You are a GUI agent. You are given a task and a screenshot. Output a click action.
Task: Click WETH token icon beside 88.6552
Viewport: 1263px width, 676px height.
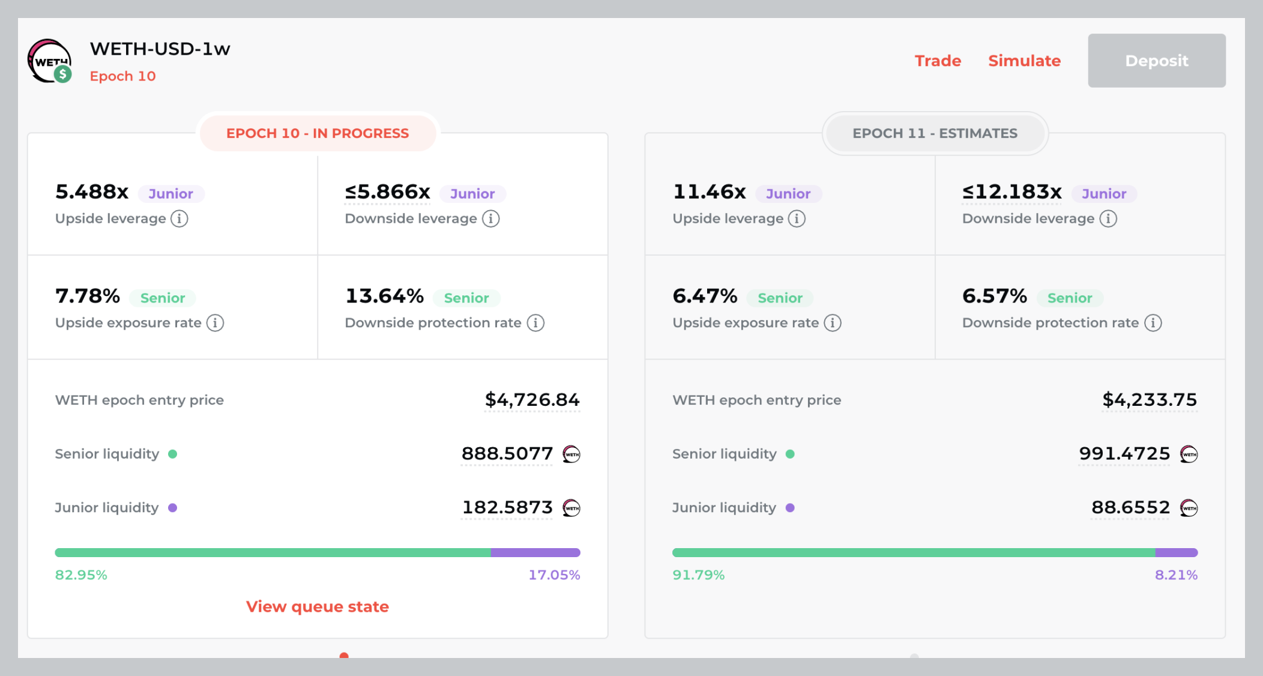1189,508
